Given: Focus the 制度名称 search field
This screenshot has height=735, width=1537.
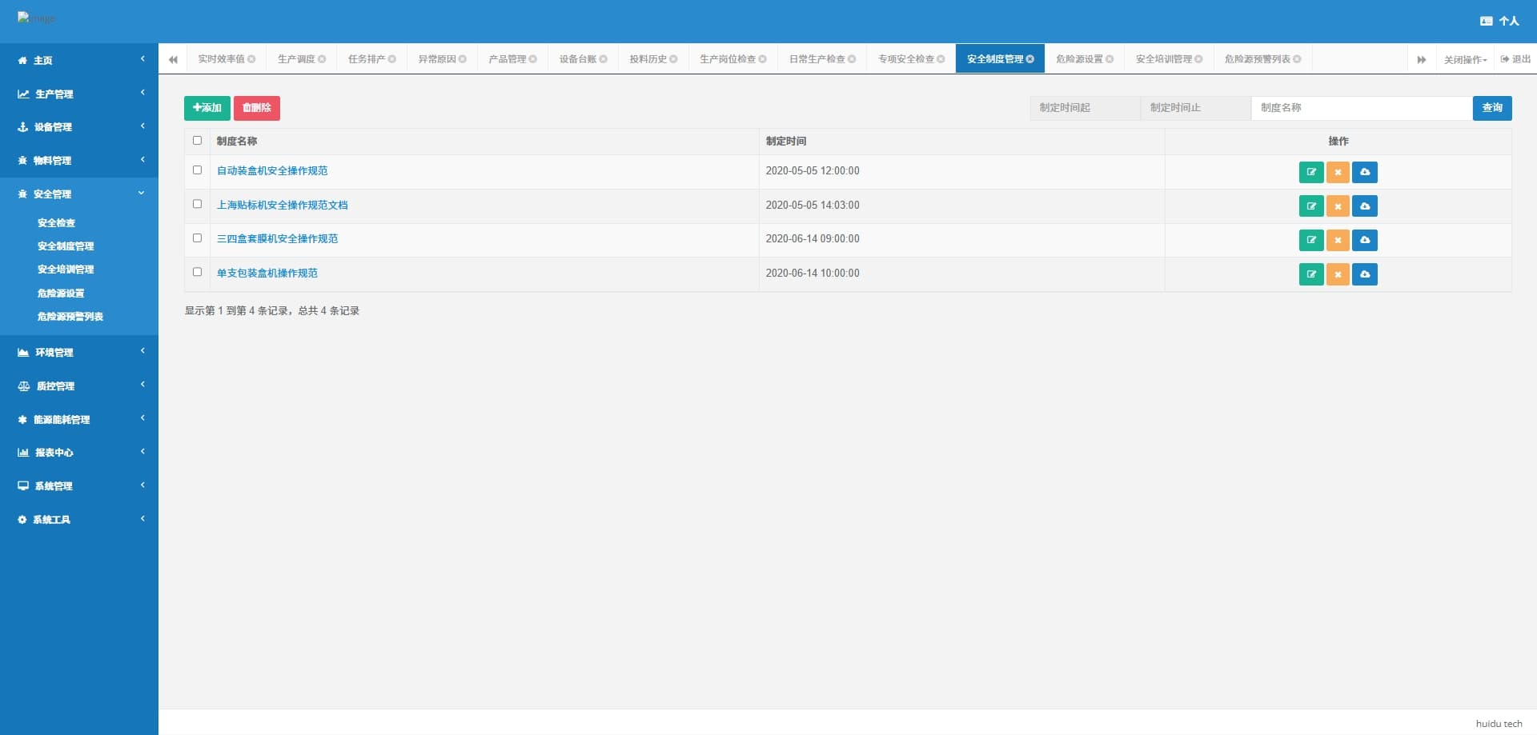Looking at the screenshot, I should (x=1362, y=108).
